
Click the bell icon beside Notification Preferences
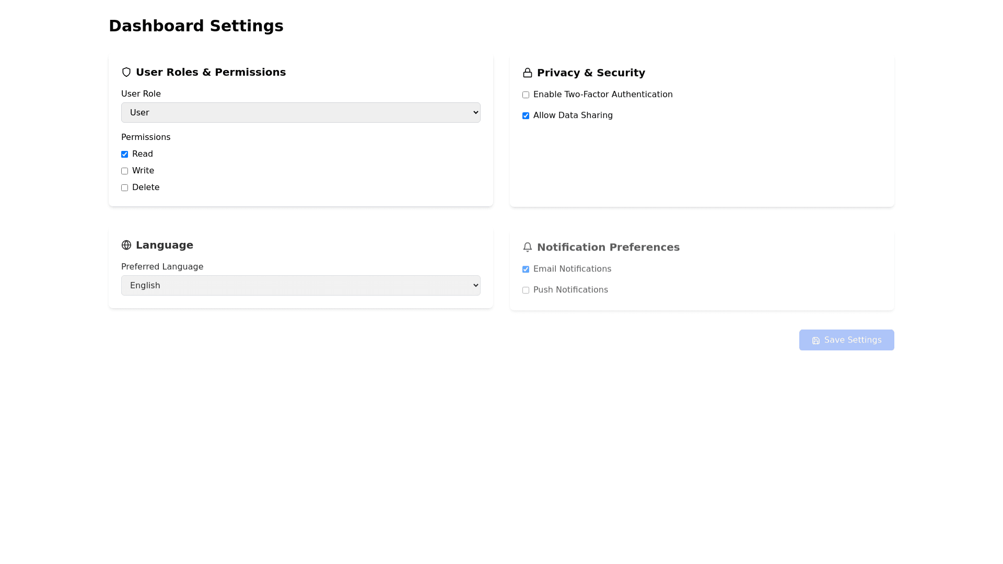click(528, 247)
